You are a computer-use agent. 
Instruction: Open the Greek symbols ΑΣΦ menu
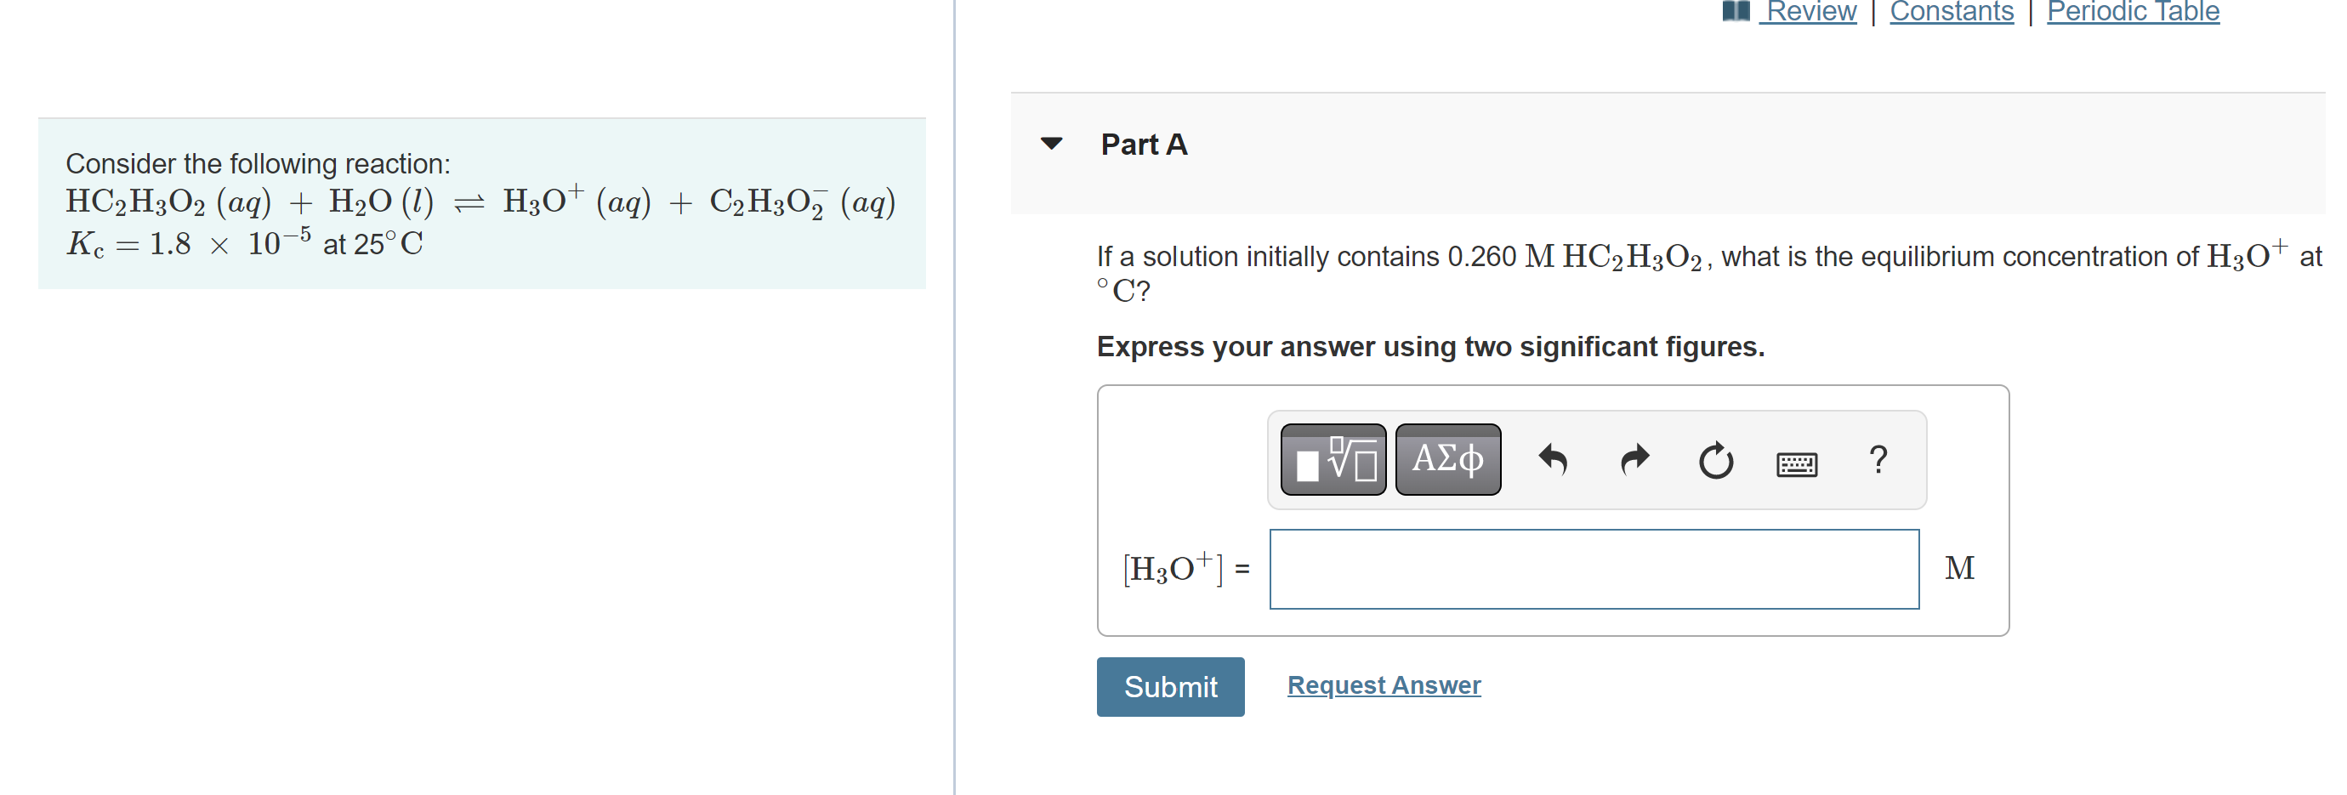coord(1446,460)
